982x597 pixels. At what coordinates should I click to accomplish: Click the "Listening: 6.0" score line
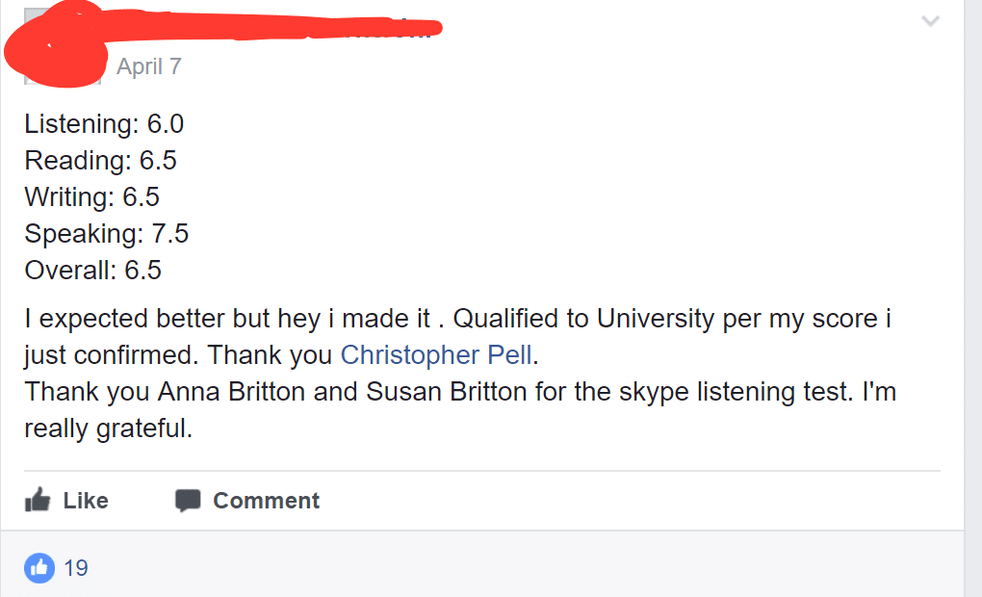pyautogui.click(x=104, y=124)
